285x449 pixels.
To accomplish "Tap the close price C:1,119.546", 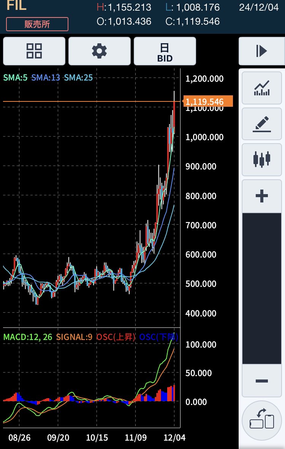I will point(193,22).
